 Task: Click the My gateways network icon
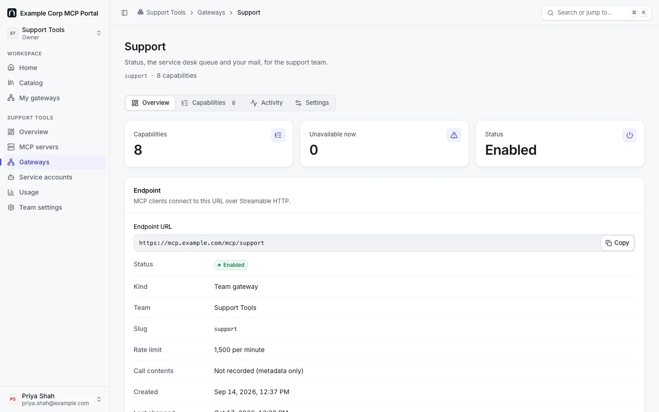click(11, 98)
